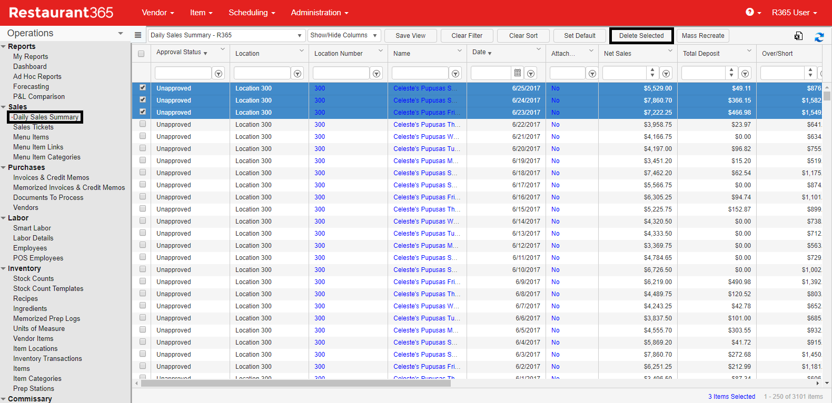
Task: Open the Name column menu chevron
Action: point(460,51)
